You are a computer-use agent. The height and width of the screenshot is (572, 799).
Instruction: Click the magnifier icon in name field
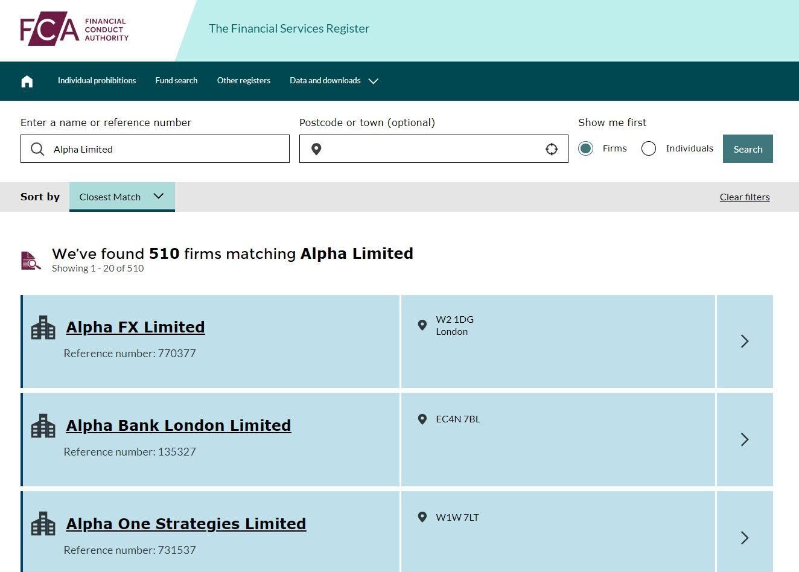tap(37, 149)
